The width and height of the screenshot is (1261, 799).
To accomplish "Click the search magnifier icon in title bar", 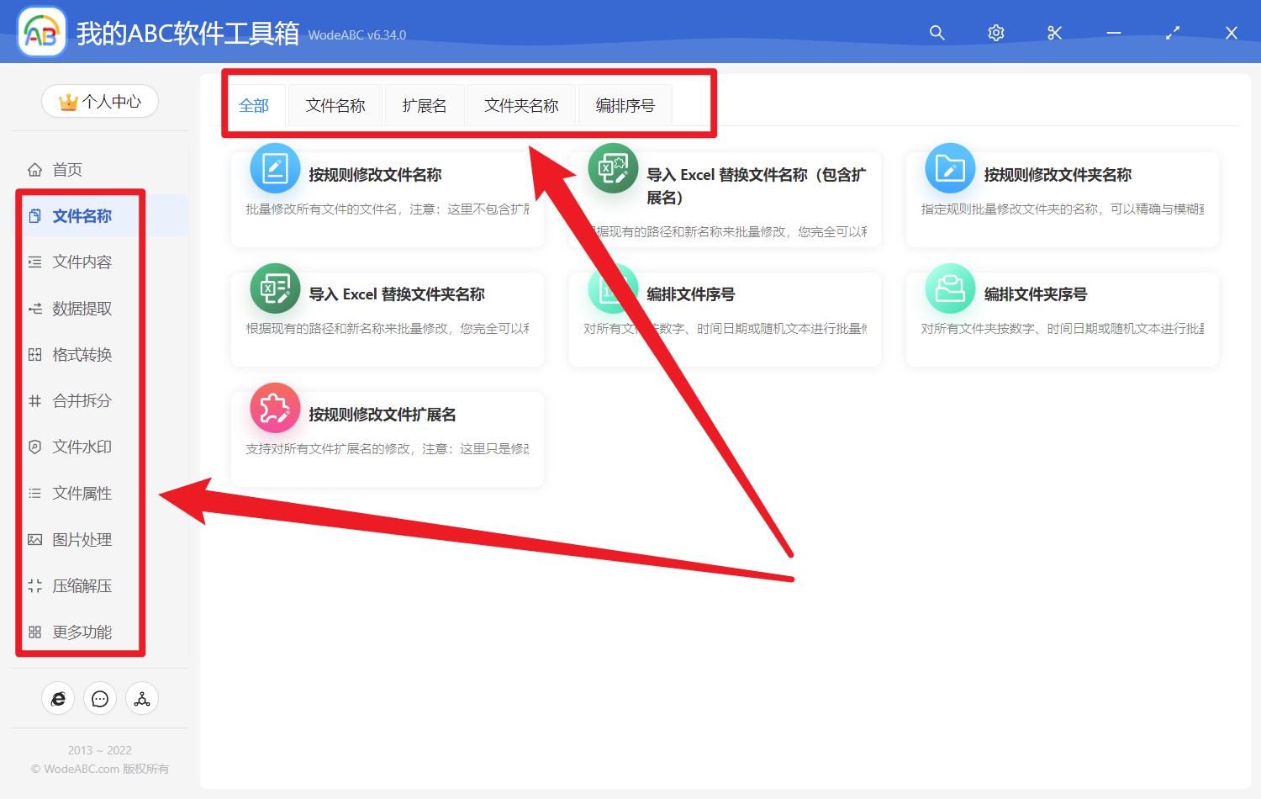I will pos(937,33).
